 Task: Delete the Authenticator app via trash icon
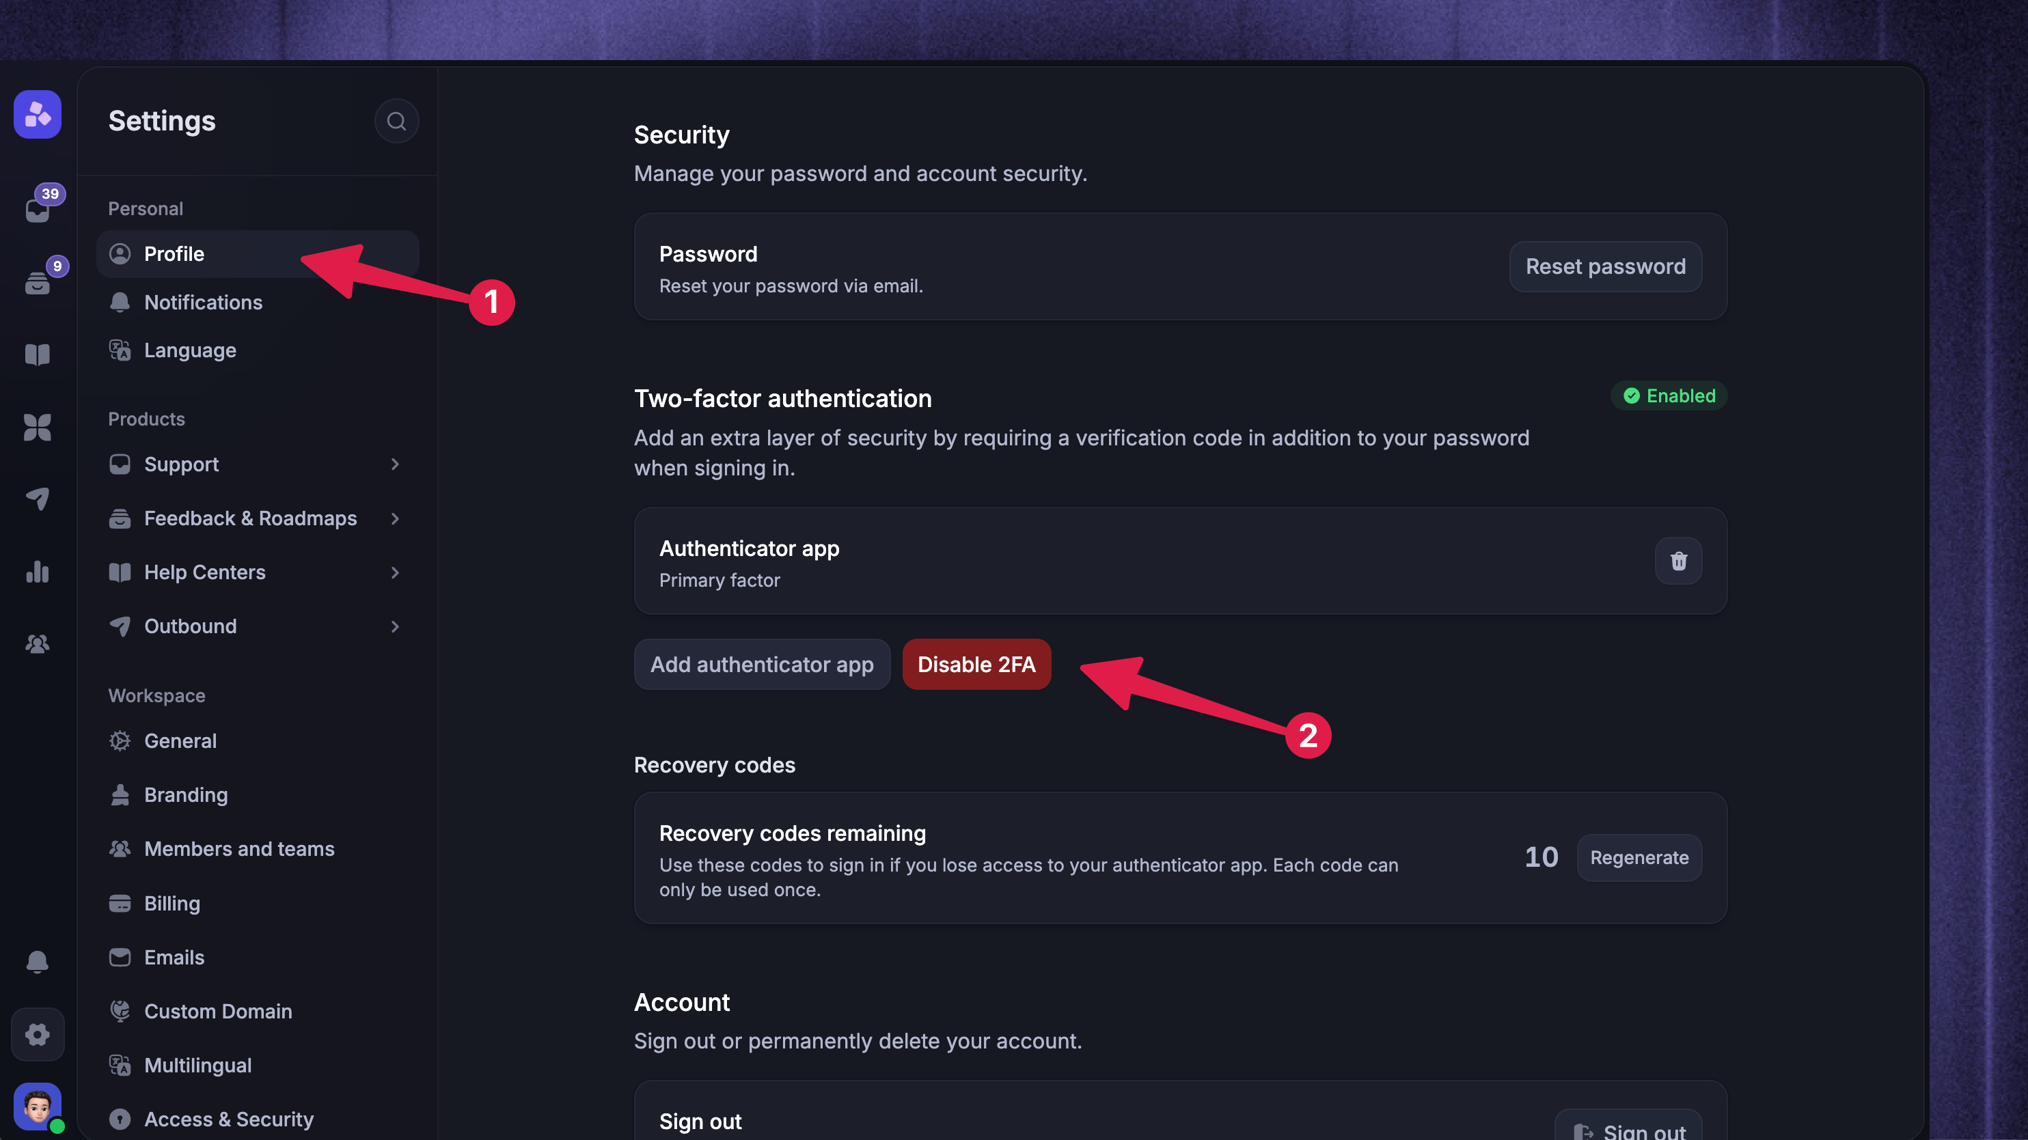coord(1678,561)
